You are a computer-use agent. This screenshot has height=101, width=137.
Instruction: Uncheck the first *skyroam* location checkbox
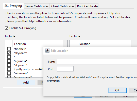tap(9, 53)
